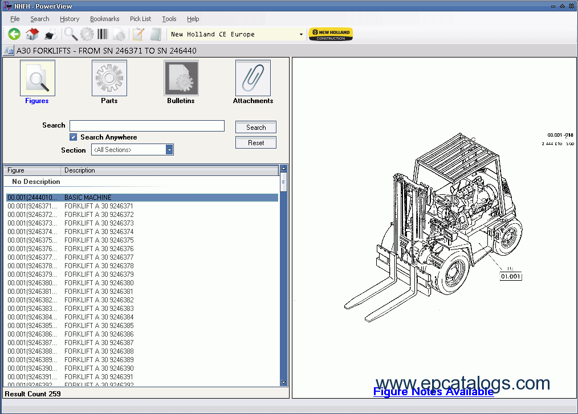This screenshot has height=414, width=578.
Task: Click the results list scroll down arrow
Action: point(283,382)
